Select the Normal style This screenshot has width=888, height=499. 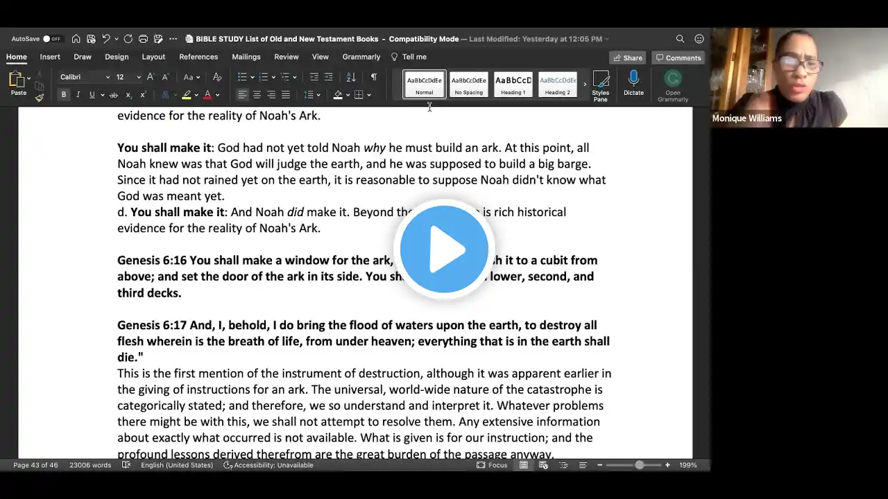coord(424,85)
